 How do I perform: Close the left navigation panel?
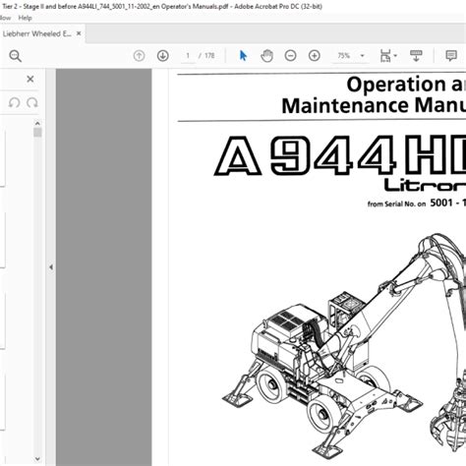pos(30,79)
